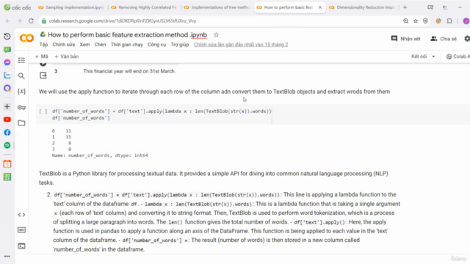Expand the Kết nối dropdown arrow
This screenshot has height=264, width=470.
point(433,56)
